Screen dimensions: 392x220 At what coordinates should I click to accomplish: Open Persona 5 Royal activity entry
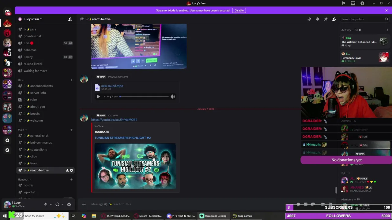point(364,57)
